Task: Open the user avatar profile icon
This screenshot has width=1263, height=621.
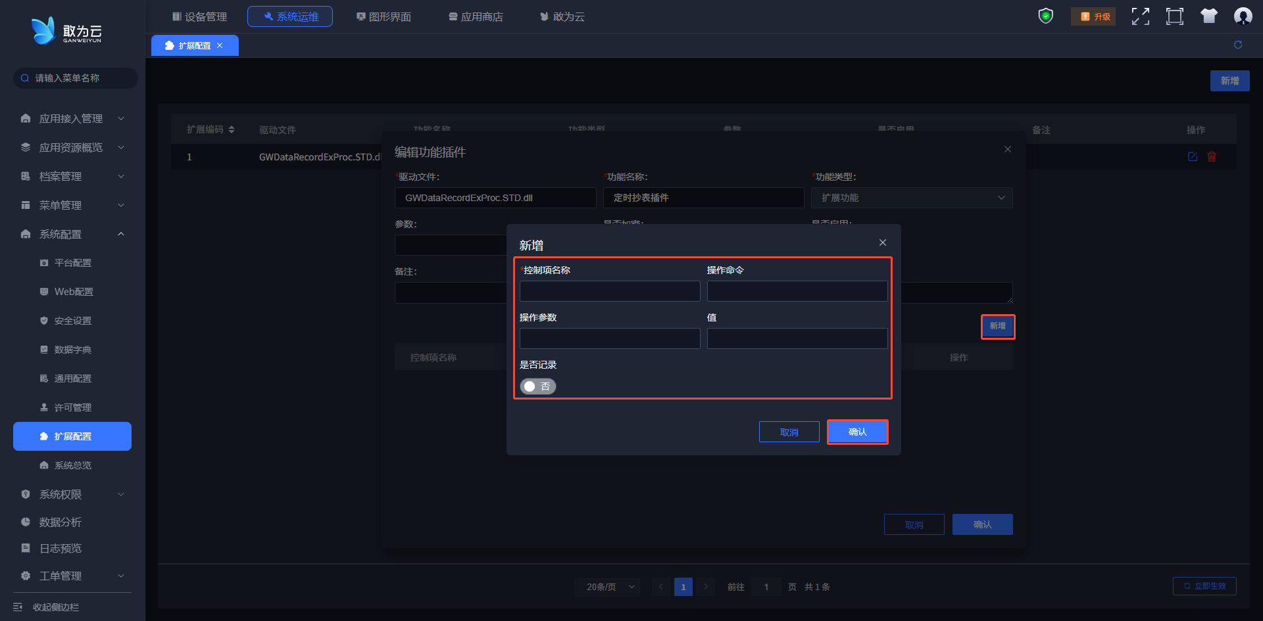Action: (x=1243, y=16)
